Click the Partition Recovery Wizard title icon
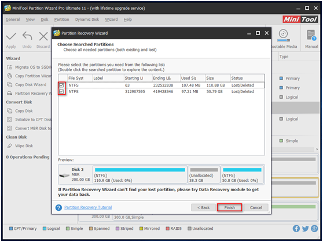 click(x=57, y=33)
